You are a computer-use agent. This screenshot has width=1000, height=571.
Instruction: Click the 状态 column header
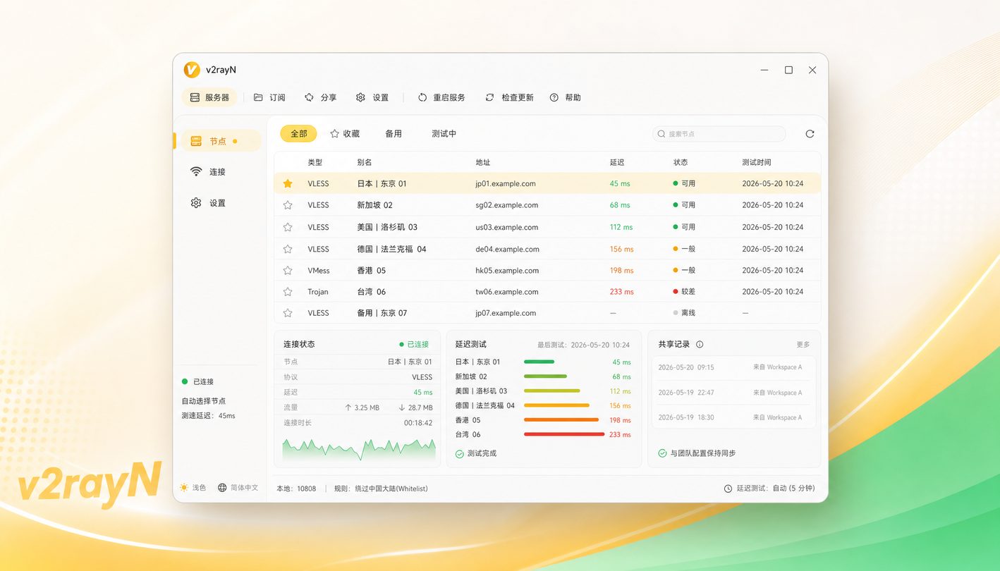click(681, 162)
